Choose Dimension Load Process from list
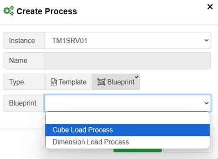 click(x=128, y=142)
